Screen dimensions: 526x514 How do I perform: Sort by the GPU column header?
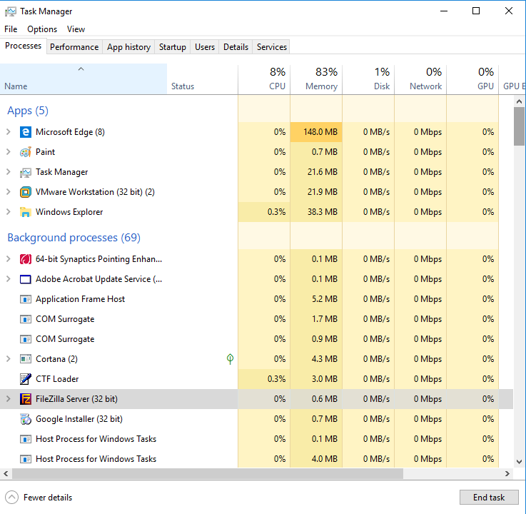click(472, 79)
